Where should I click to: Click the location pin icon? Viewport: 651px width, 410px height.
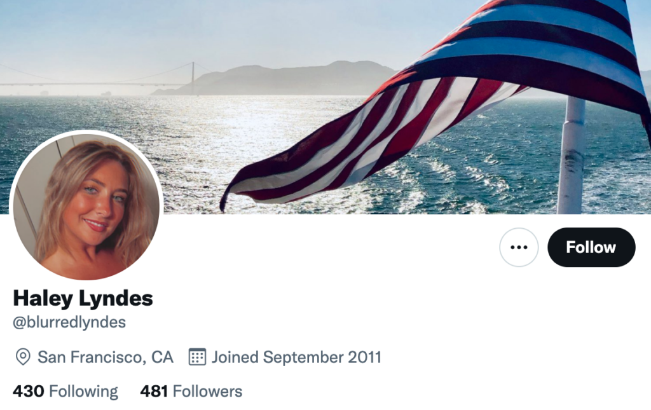click(x=23, y=357)
